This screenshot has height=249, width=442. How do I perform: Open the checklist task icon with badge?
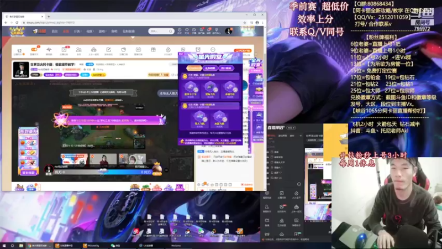tap(64, 50)
